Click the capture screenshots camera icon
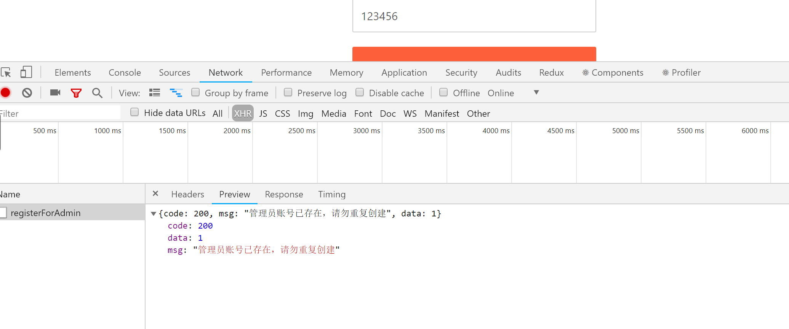The image size is (789, 329). tap(55, 92)
